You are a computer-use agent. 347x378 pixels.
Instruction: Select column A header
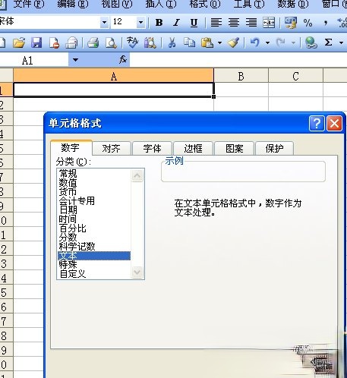click(114, 76)
